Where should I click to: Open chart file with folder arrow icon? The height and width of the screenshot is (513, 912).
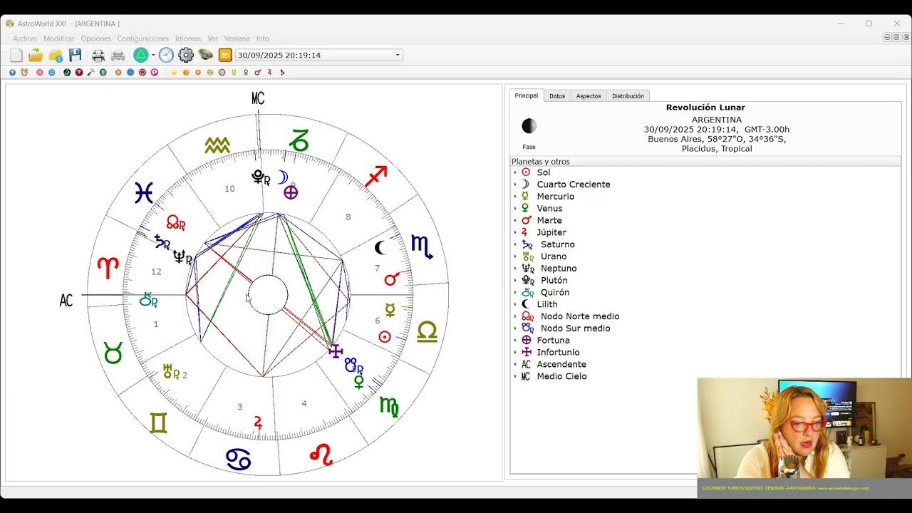click(x=36, y=55)
